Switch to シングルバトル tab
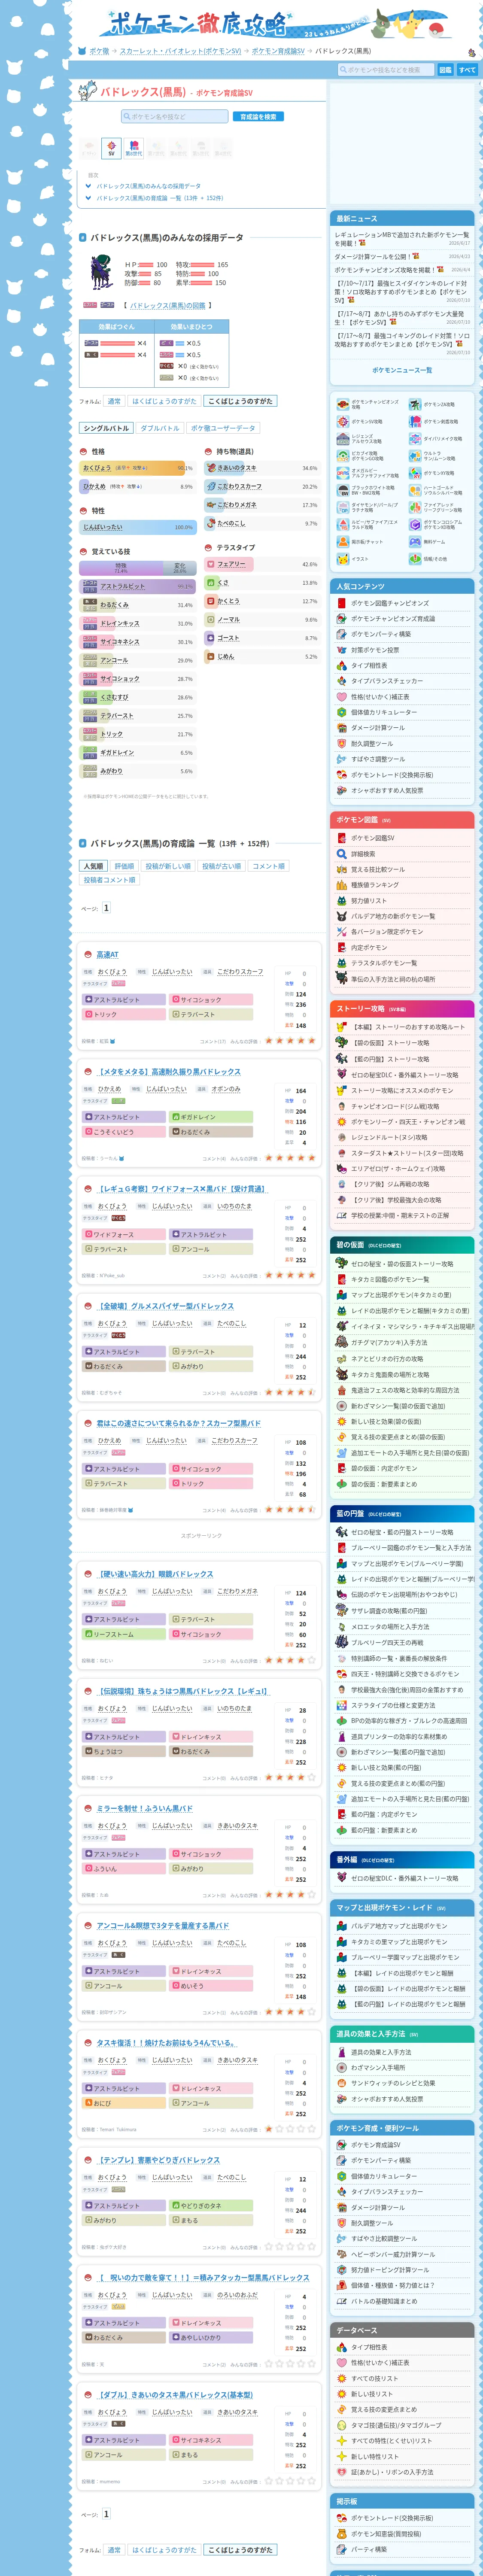 point(106,428)
